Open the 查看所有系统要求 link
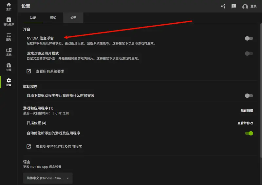Screen dimensions: 262x185 [x=50, y=71]
